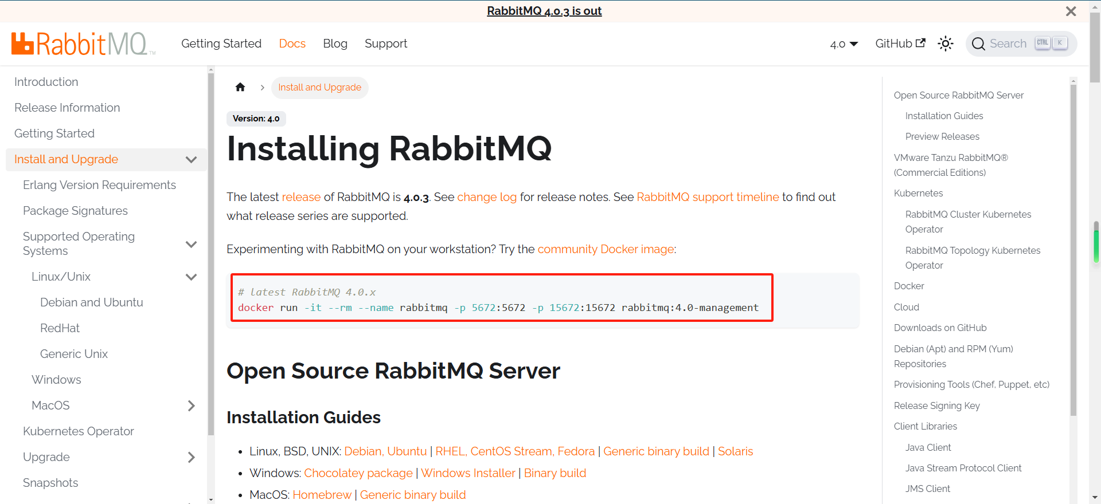The width and height of the screenshot is (1101, 504).
Task: Click the home breadcrumb icon
Action: [240, 87]
